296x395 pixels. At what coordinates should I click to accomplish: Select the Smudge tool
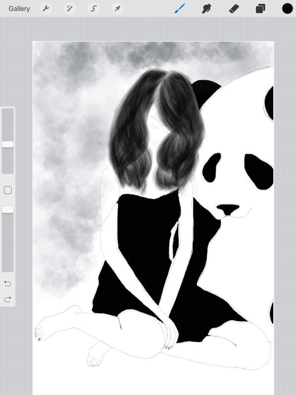[x=207, y=8]
